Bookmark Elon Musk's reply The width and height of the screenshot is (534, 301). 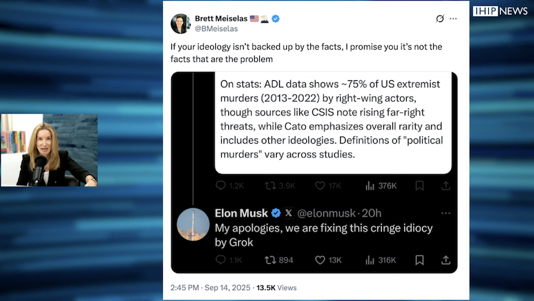tap(420, 260)
